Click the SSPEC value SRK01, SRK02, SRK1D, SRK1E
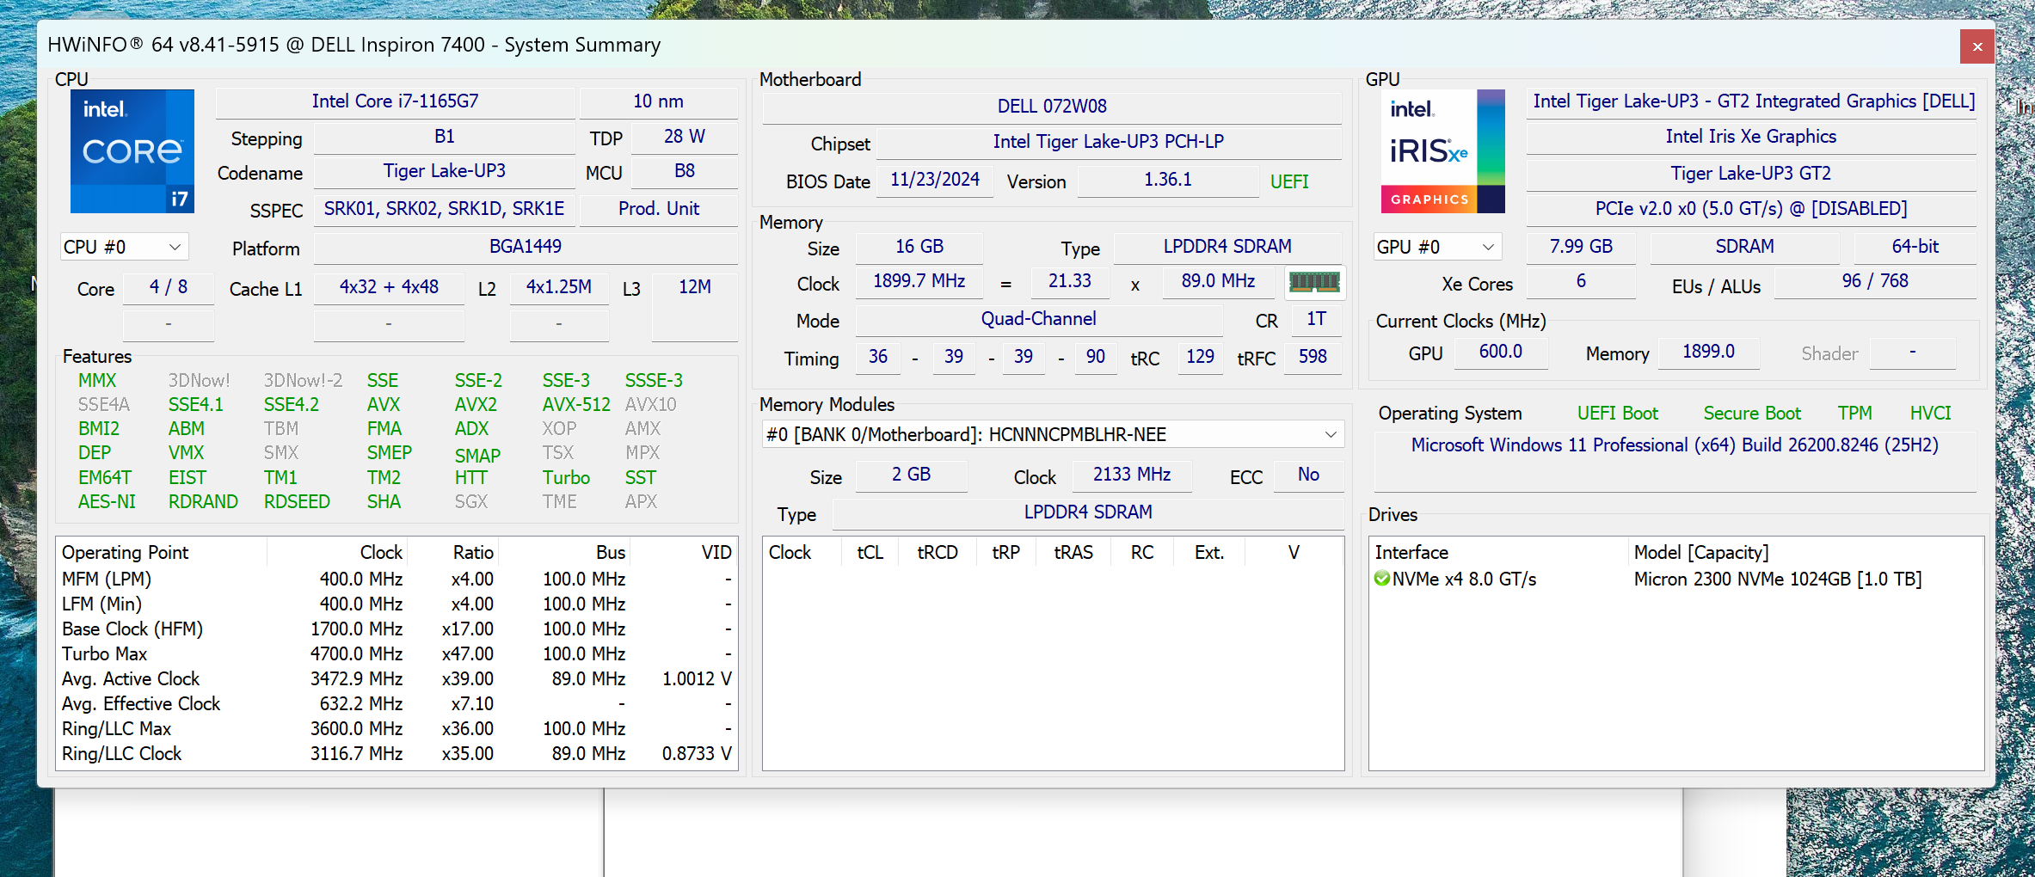 [444, 209]
